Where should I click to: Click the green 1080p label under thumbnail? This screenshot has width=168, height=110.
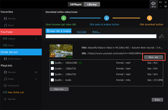(x=69, y=57)
